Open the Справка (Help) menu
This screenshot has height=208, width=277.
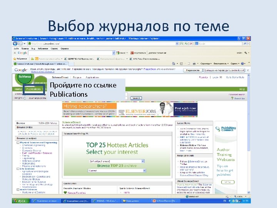coord(65,49)
